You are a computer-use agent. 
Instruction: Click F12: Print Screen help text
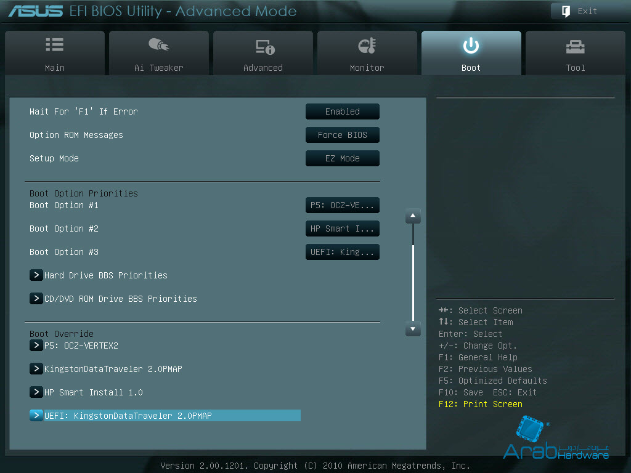coord(481,404)
